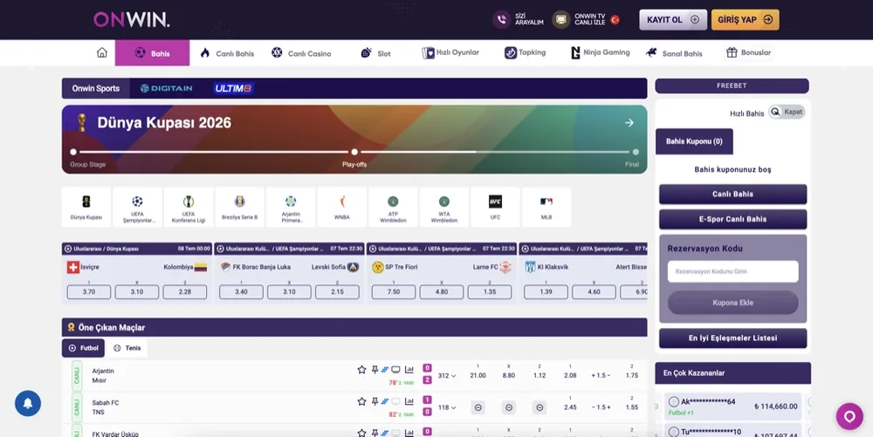Click the Group Stage progress marker

(x=73, y=152)
